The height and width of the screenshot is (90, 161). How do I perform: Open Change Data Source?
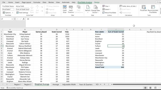coord(95,9)
